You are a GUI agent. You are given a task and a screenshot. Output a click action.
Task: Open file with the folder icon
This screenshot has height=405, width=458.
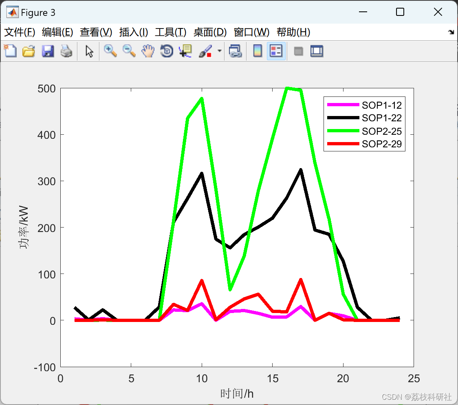click(29, 51)
